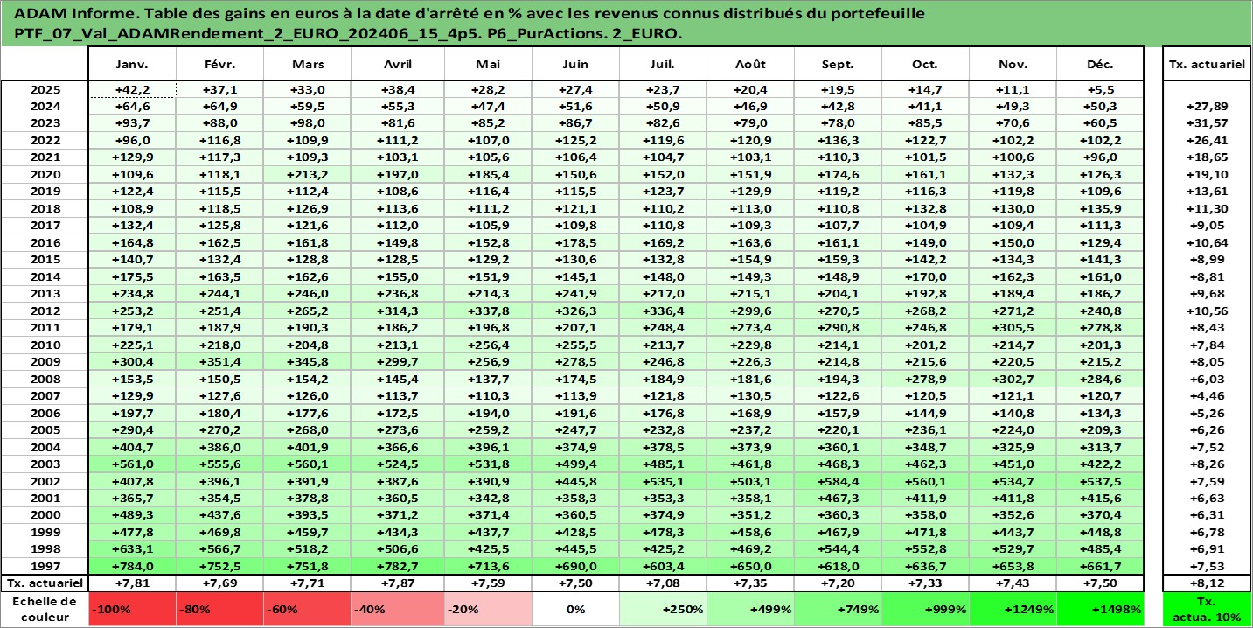Screen dimensions: 1253x628
Task: Select the +250% light green swatch
Action: tap(664, 609)
